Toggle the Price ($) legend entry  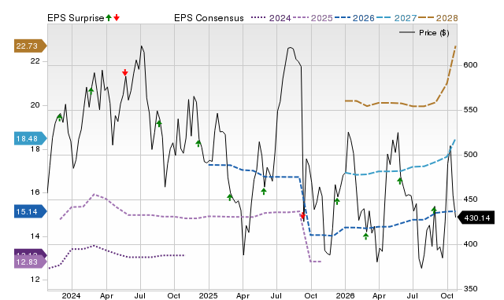point(424,33)
